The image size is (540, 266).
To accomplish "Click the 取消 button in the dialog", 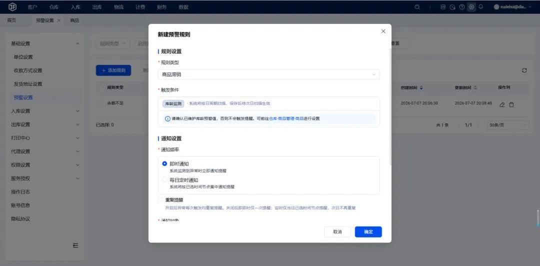I will pos(337,232).
